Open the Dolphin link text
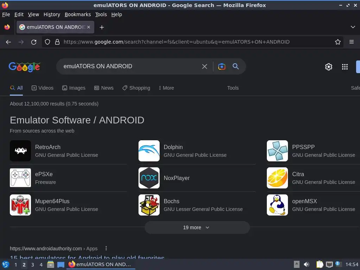The image size is (360, 270). pyautogui.click(x=173, y=147)
